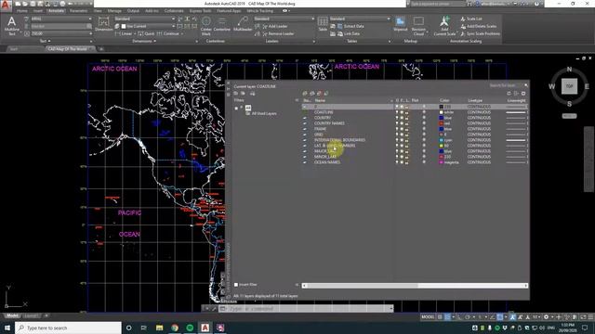Check the Invert filter checkbox
The height and width of the screenshot is (334, 595).
pyautogui.click(x=236, y=285)
